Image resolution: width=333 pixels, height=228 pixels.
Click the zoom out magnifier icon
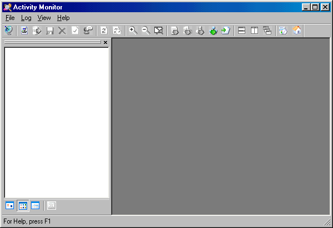(x=146, y=31)
